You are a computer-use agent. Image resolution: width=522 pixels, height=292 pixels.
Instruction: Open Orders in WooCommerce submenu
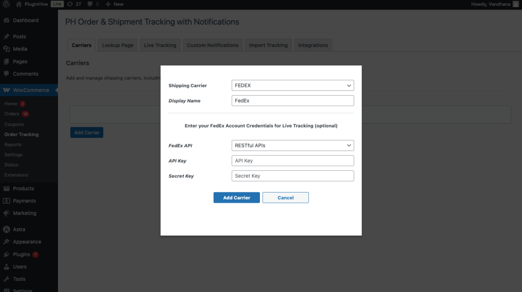pos(12,114)
